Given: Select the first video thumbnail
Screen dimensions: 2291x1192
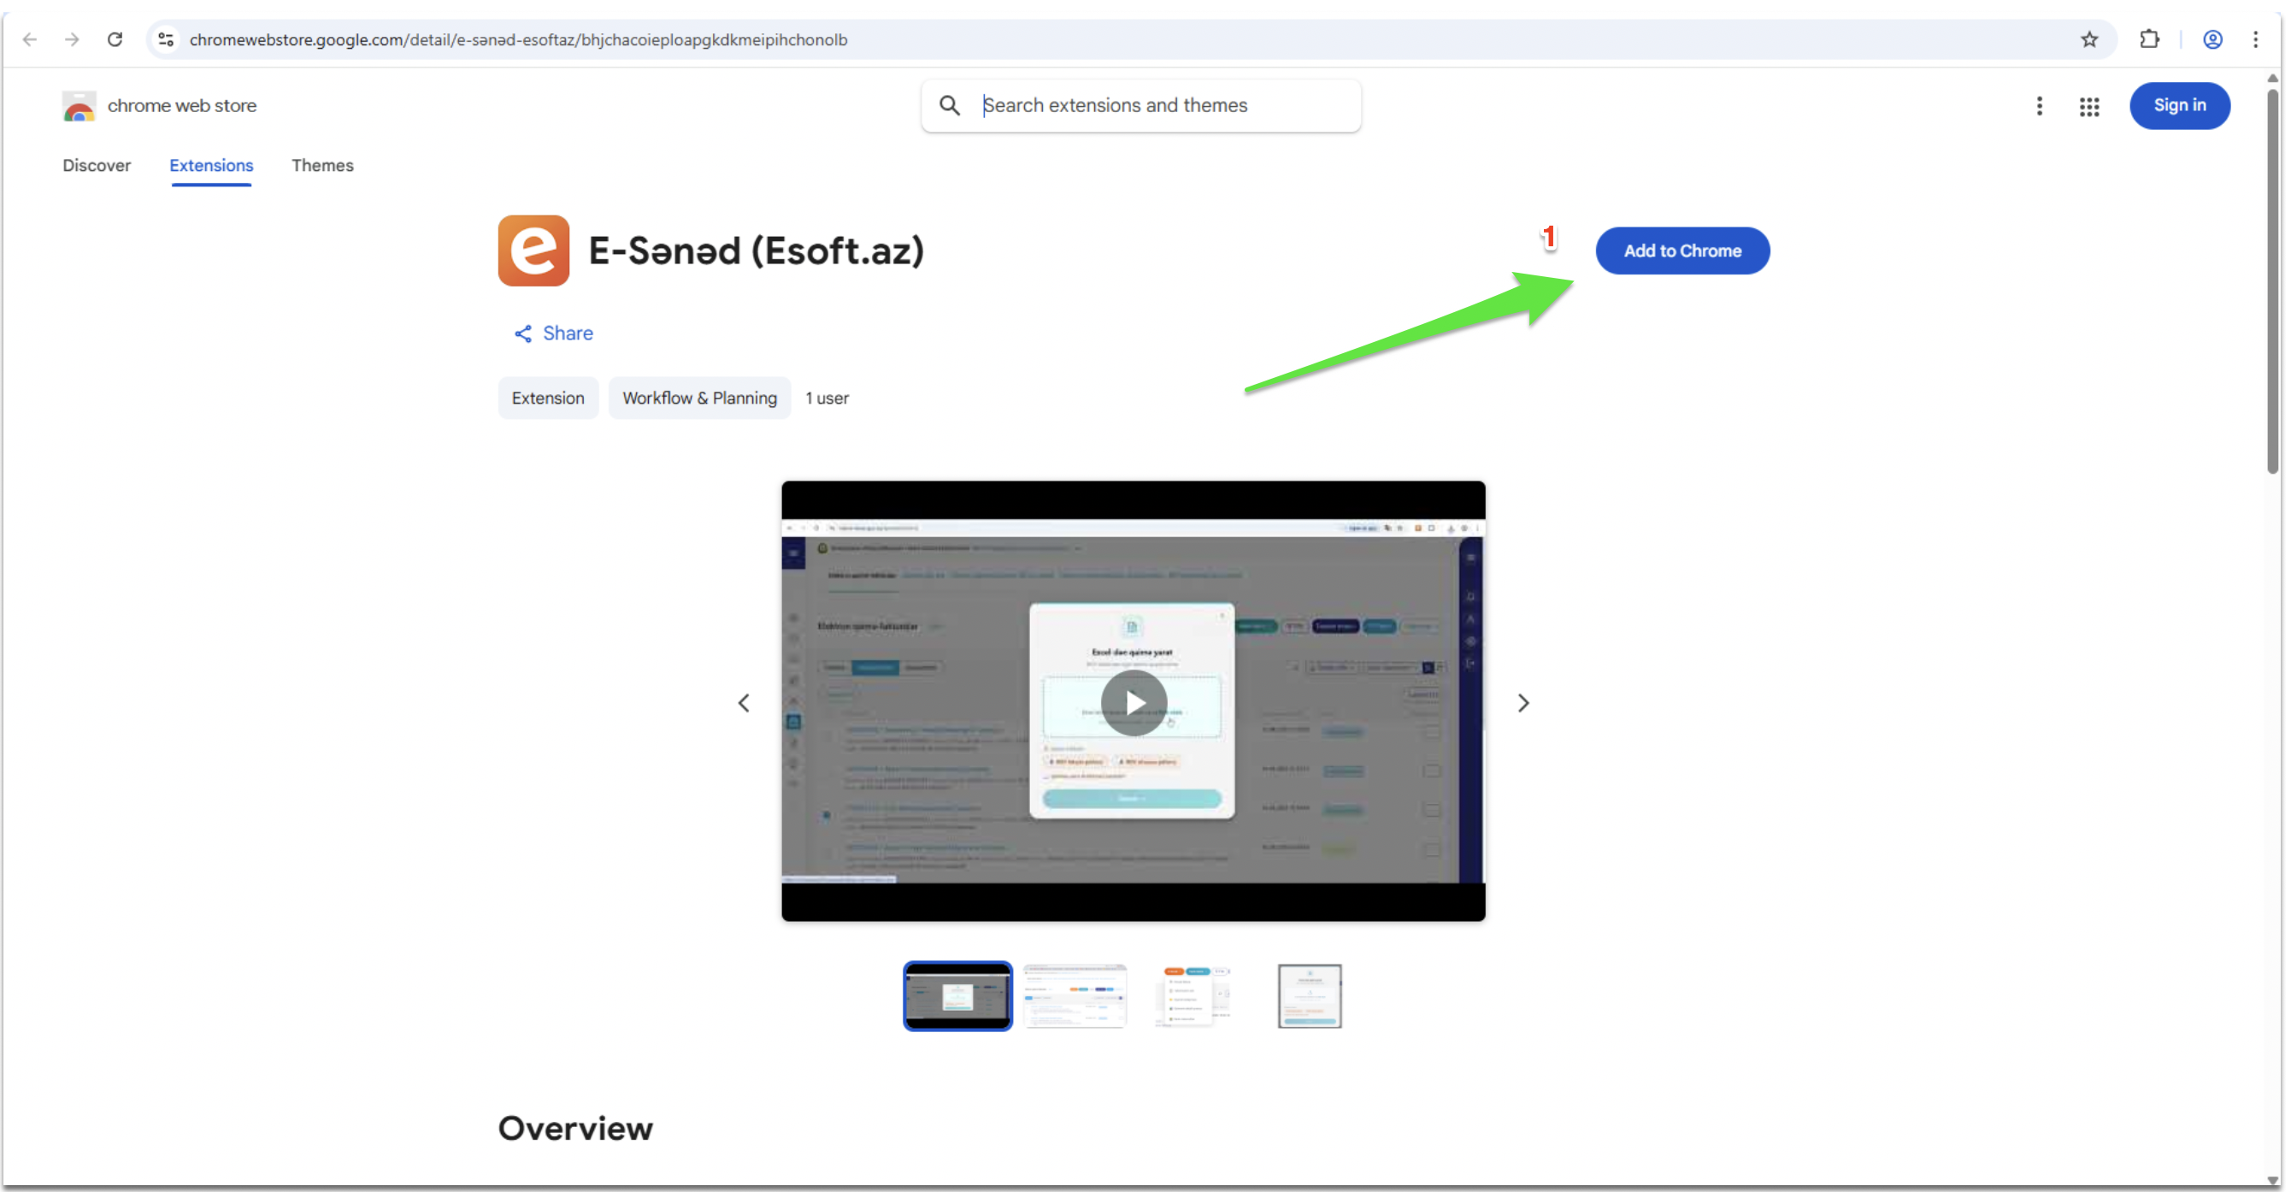Looking at the screenshot, I should [x=957, y=996].
